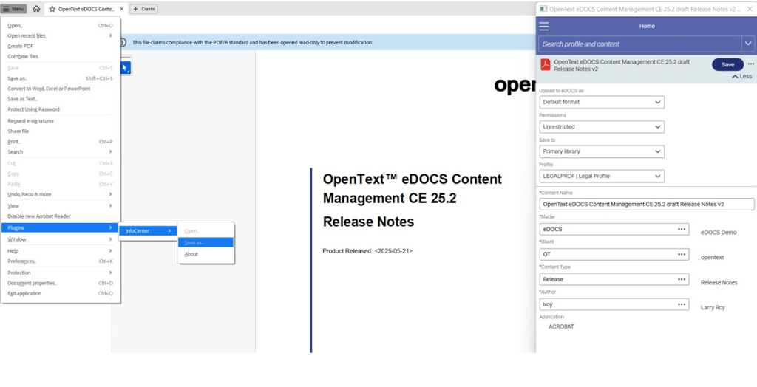Choose Combine files menu entry
This screenshot has width=757, height=387.
coord(61,56)
